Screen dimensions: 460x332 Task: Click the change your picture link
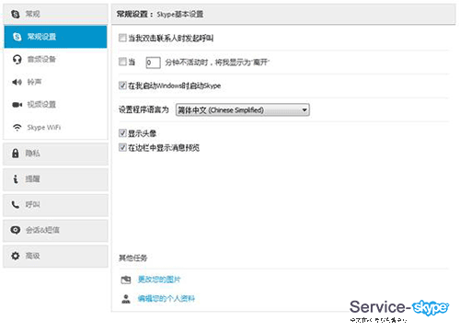159,280
